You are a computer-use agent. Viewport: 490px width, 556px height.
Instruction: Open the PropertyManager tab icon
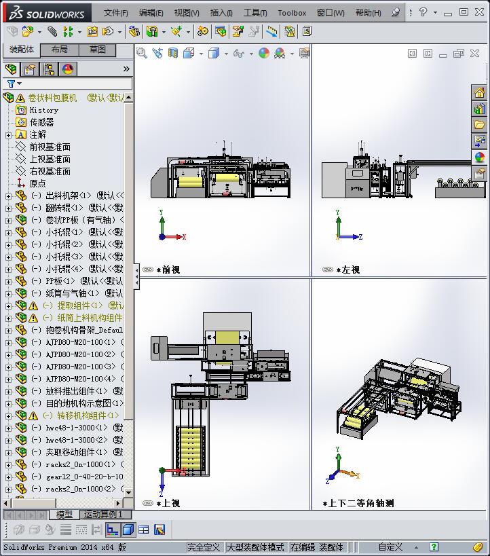point(29,69)
